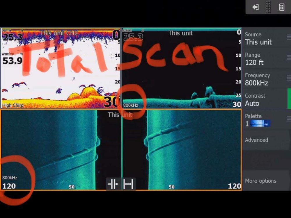Image resolution: width=291 pixels, height=218 pixels.
Task: Open Source menu handle lines
Action: [288, 37]
